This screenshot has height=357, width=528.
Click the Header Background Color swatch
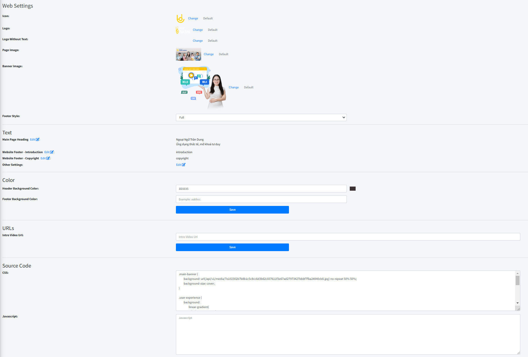tap(353, 189)
